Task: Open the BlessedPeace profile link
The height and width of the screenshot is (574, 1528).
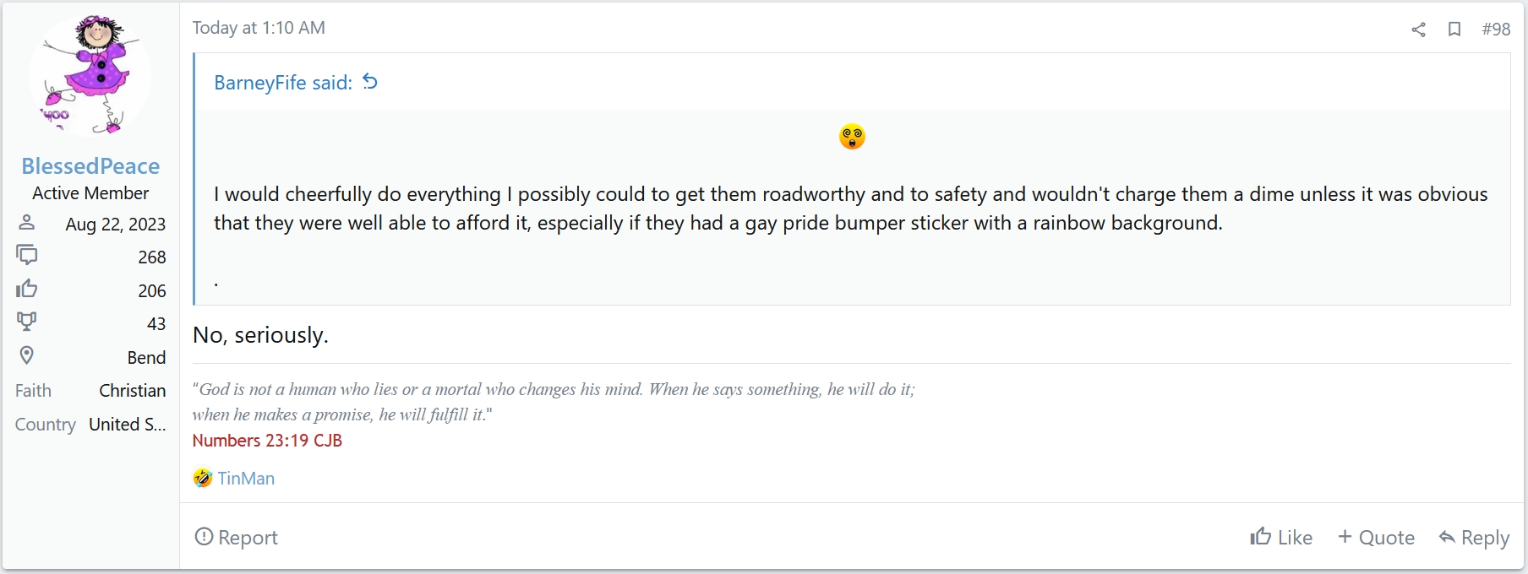Action: [x=90, y=166]
